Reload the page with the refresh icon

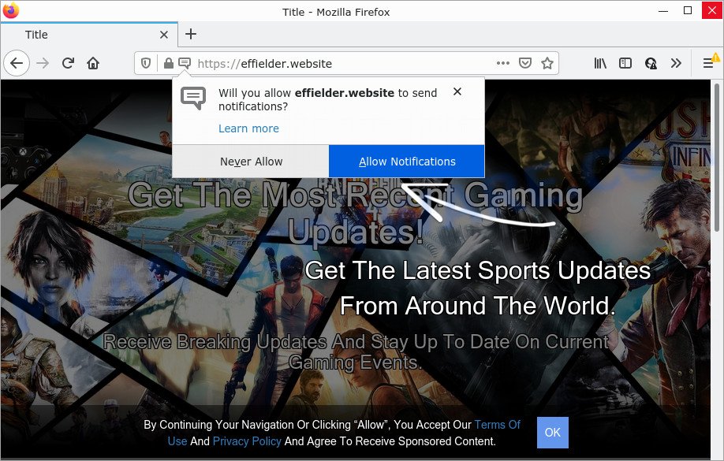pyautogui.click(x=68, y=63)
